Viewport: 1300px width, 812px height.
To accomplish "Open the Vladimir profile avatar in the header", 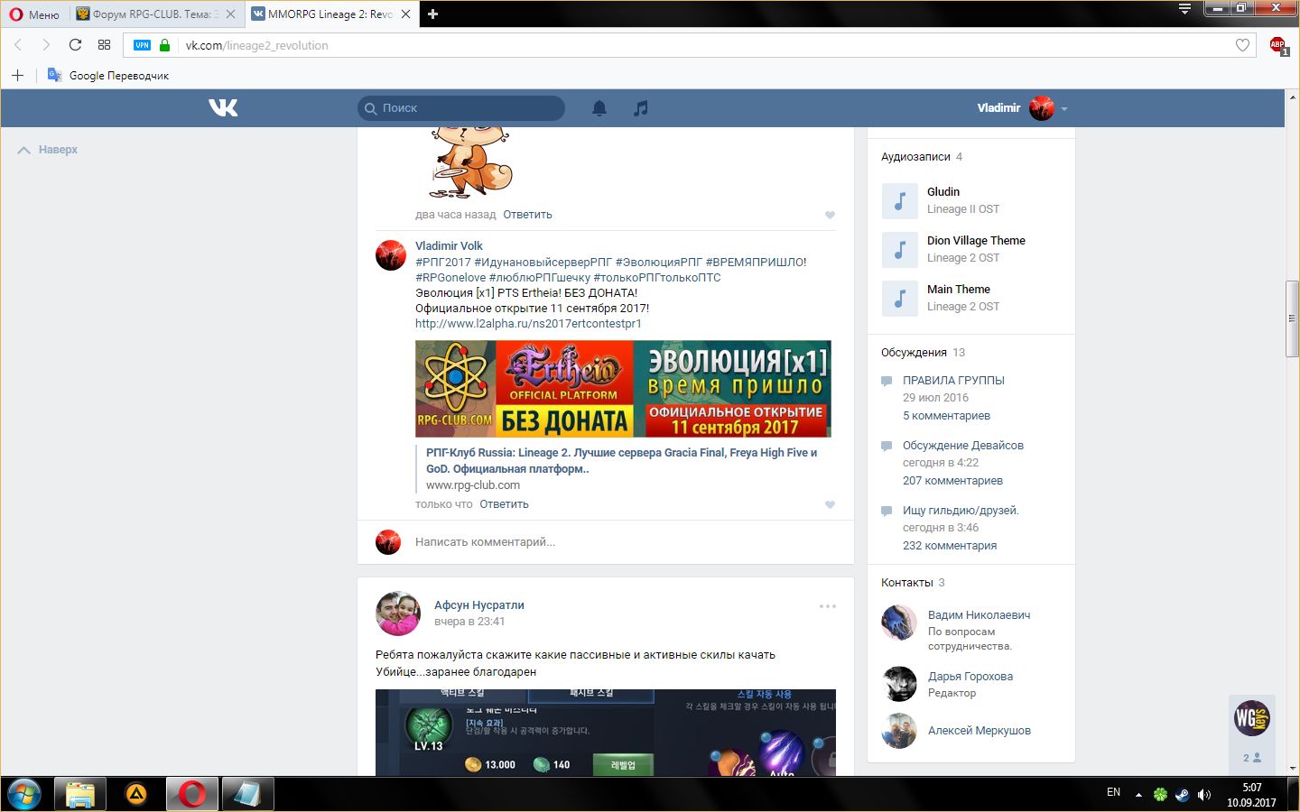I will pos(1042,108).
